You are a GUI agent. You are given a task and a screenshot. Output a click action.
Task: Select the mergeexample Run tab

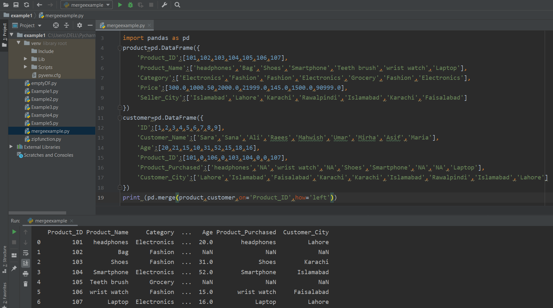pyautogui.click(x=51, y=221)
